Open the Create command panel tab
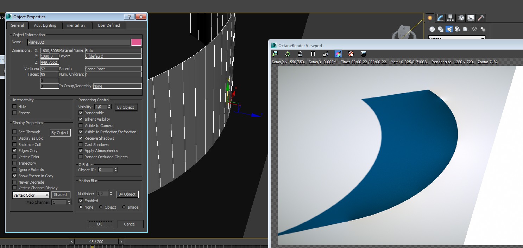 coord(430,18)
